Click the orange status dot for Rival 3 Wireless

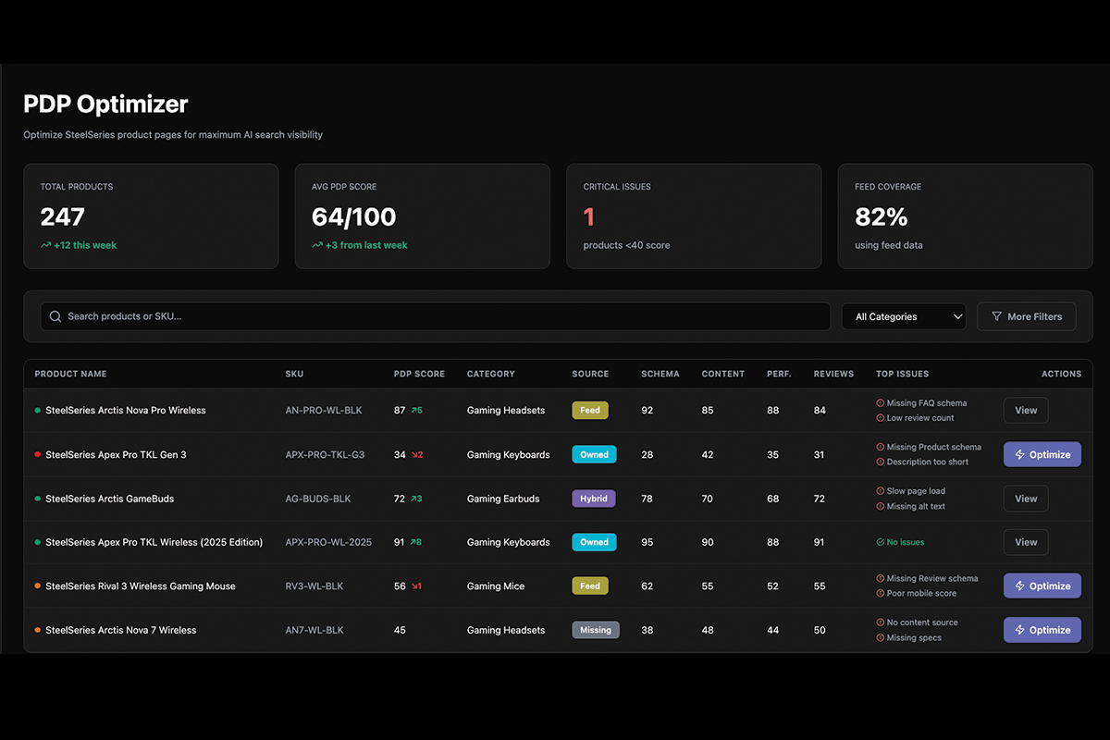point(38,586)
